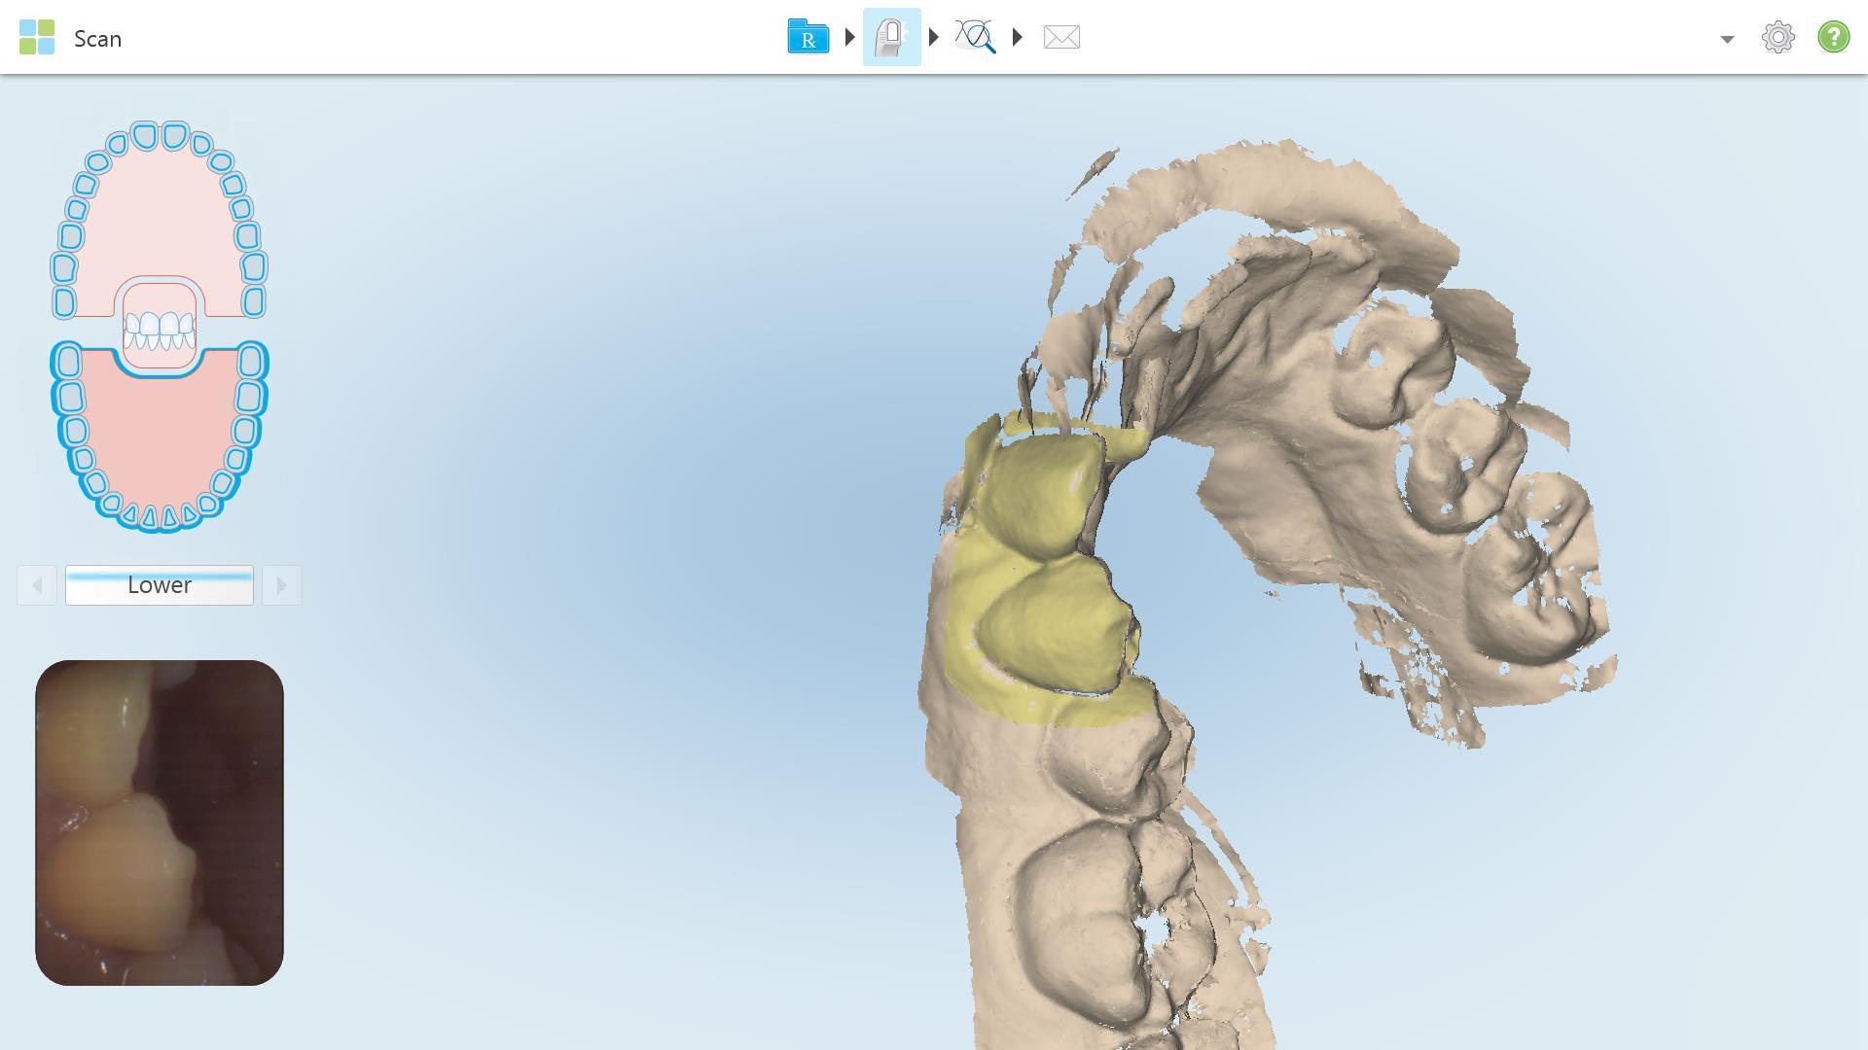
Task: Click arrow between View and Send steps
Action: [1018, 37]
